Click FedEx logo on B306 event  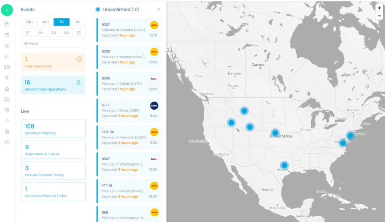coord(154,79)
